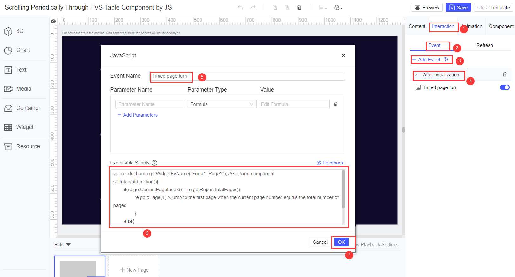Open the Feedback link
Screen dimensions: 515x277
coord(330,163)
